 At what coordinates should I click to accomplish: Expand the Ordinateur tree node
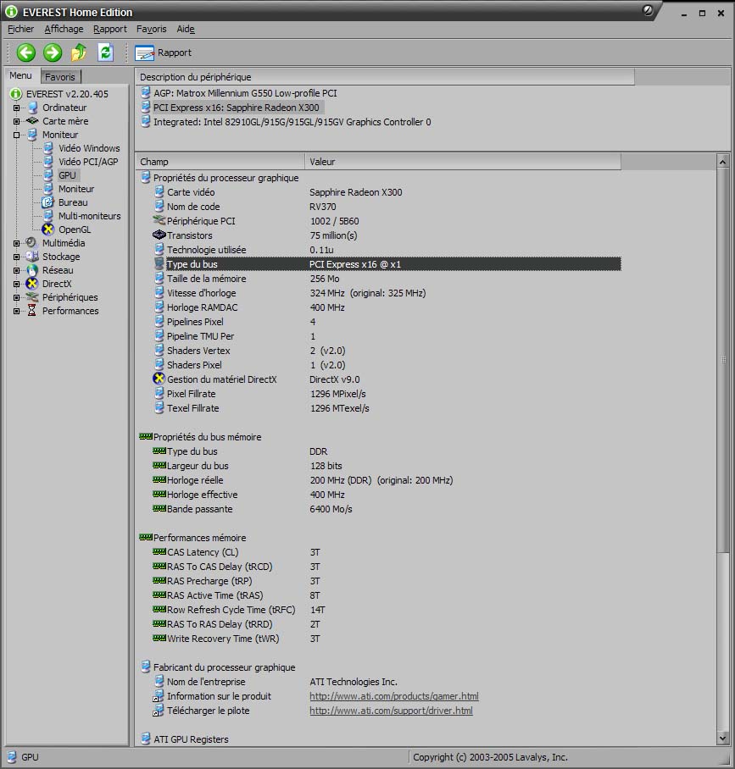click(x=16, y=108)
